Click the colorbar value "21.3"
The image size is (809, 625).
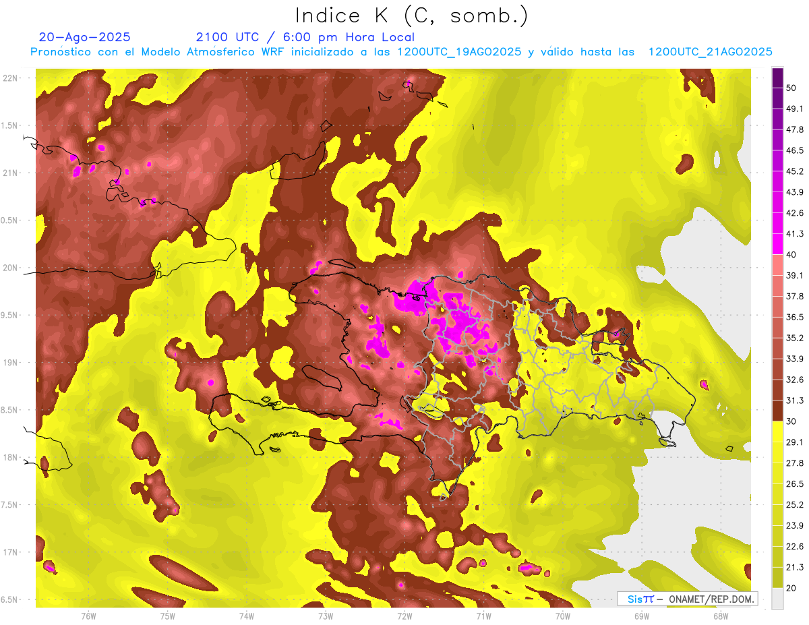click(794, 567)
